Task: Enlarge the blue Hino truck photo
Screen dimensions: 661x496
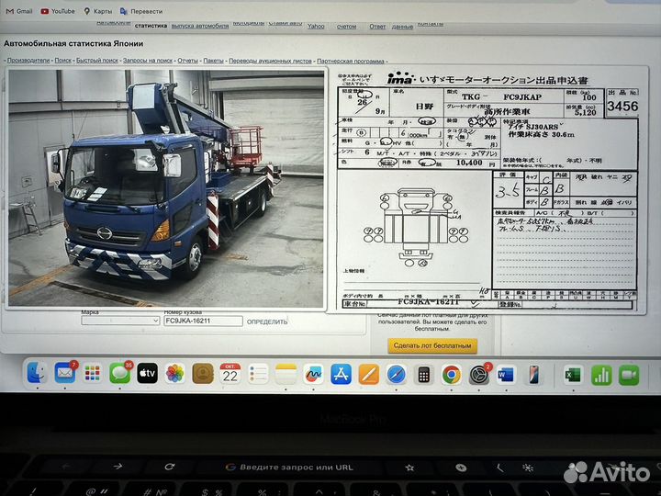Action: [166, 188]
